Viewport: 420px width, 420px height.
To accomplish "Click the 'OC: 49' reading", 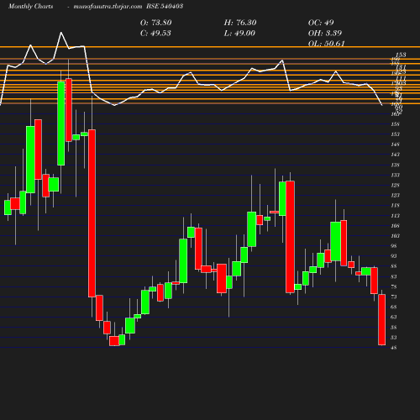I will tap(321, 23).
